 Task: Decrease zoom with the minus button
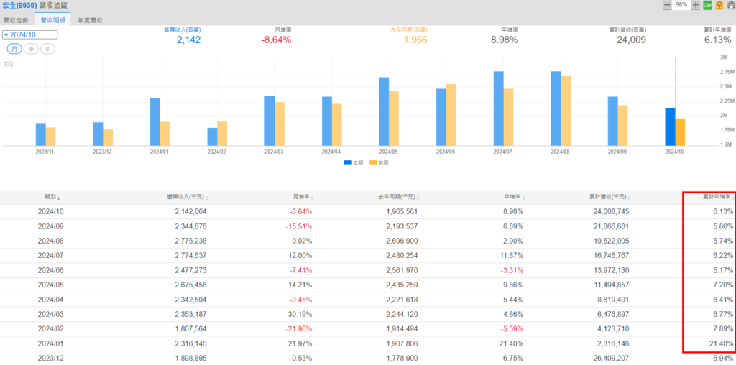click(667, 5)
